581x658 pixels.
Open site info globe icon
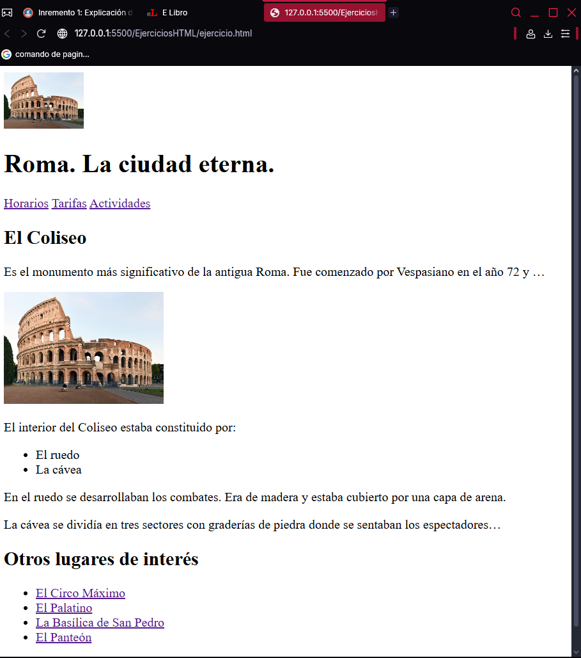click(62, 33)
